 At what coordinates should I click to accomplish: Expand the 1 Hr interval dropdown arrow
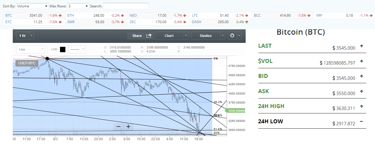coord(31,36)
